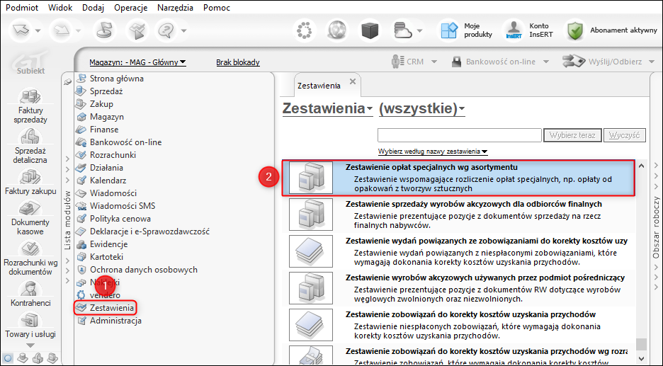Viewport: 663px width, 366px height.
Task: Click the dotted circle toolbar icon
Action: point(304,30)
